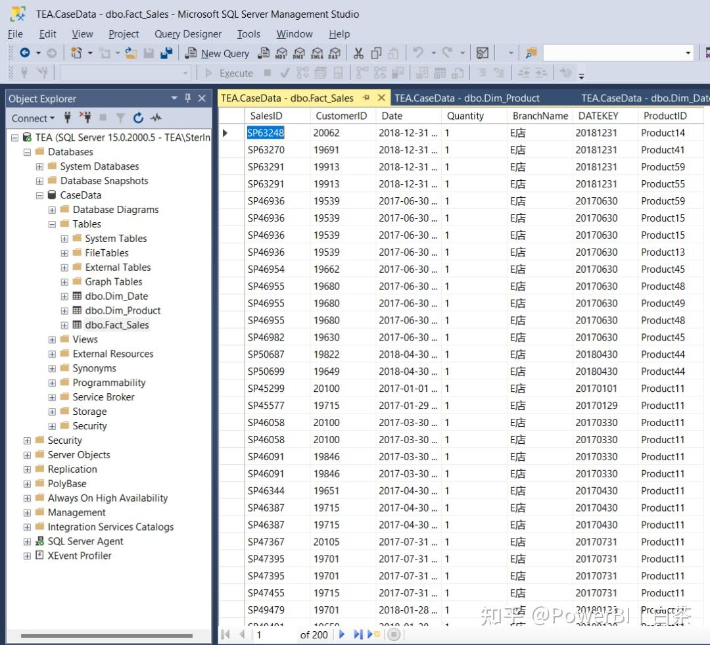Pin the dbo.Fact_Sales tab
This screenshot has width=710, height=645.
[366, 97]
